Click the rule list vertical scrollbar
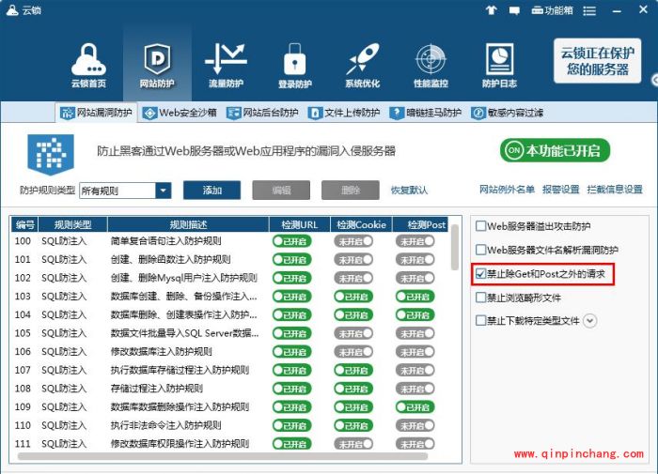 (x=455, y=247)
